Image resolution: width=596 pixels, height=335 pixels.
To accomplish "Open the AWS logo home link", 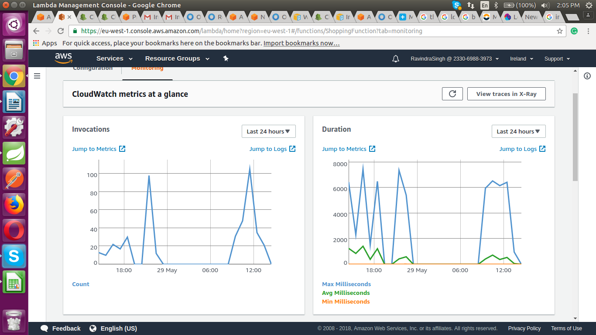I will 63,58.
